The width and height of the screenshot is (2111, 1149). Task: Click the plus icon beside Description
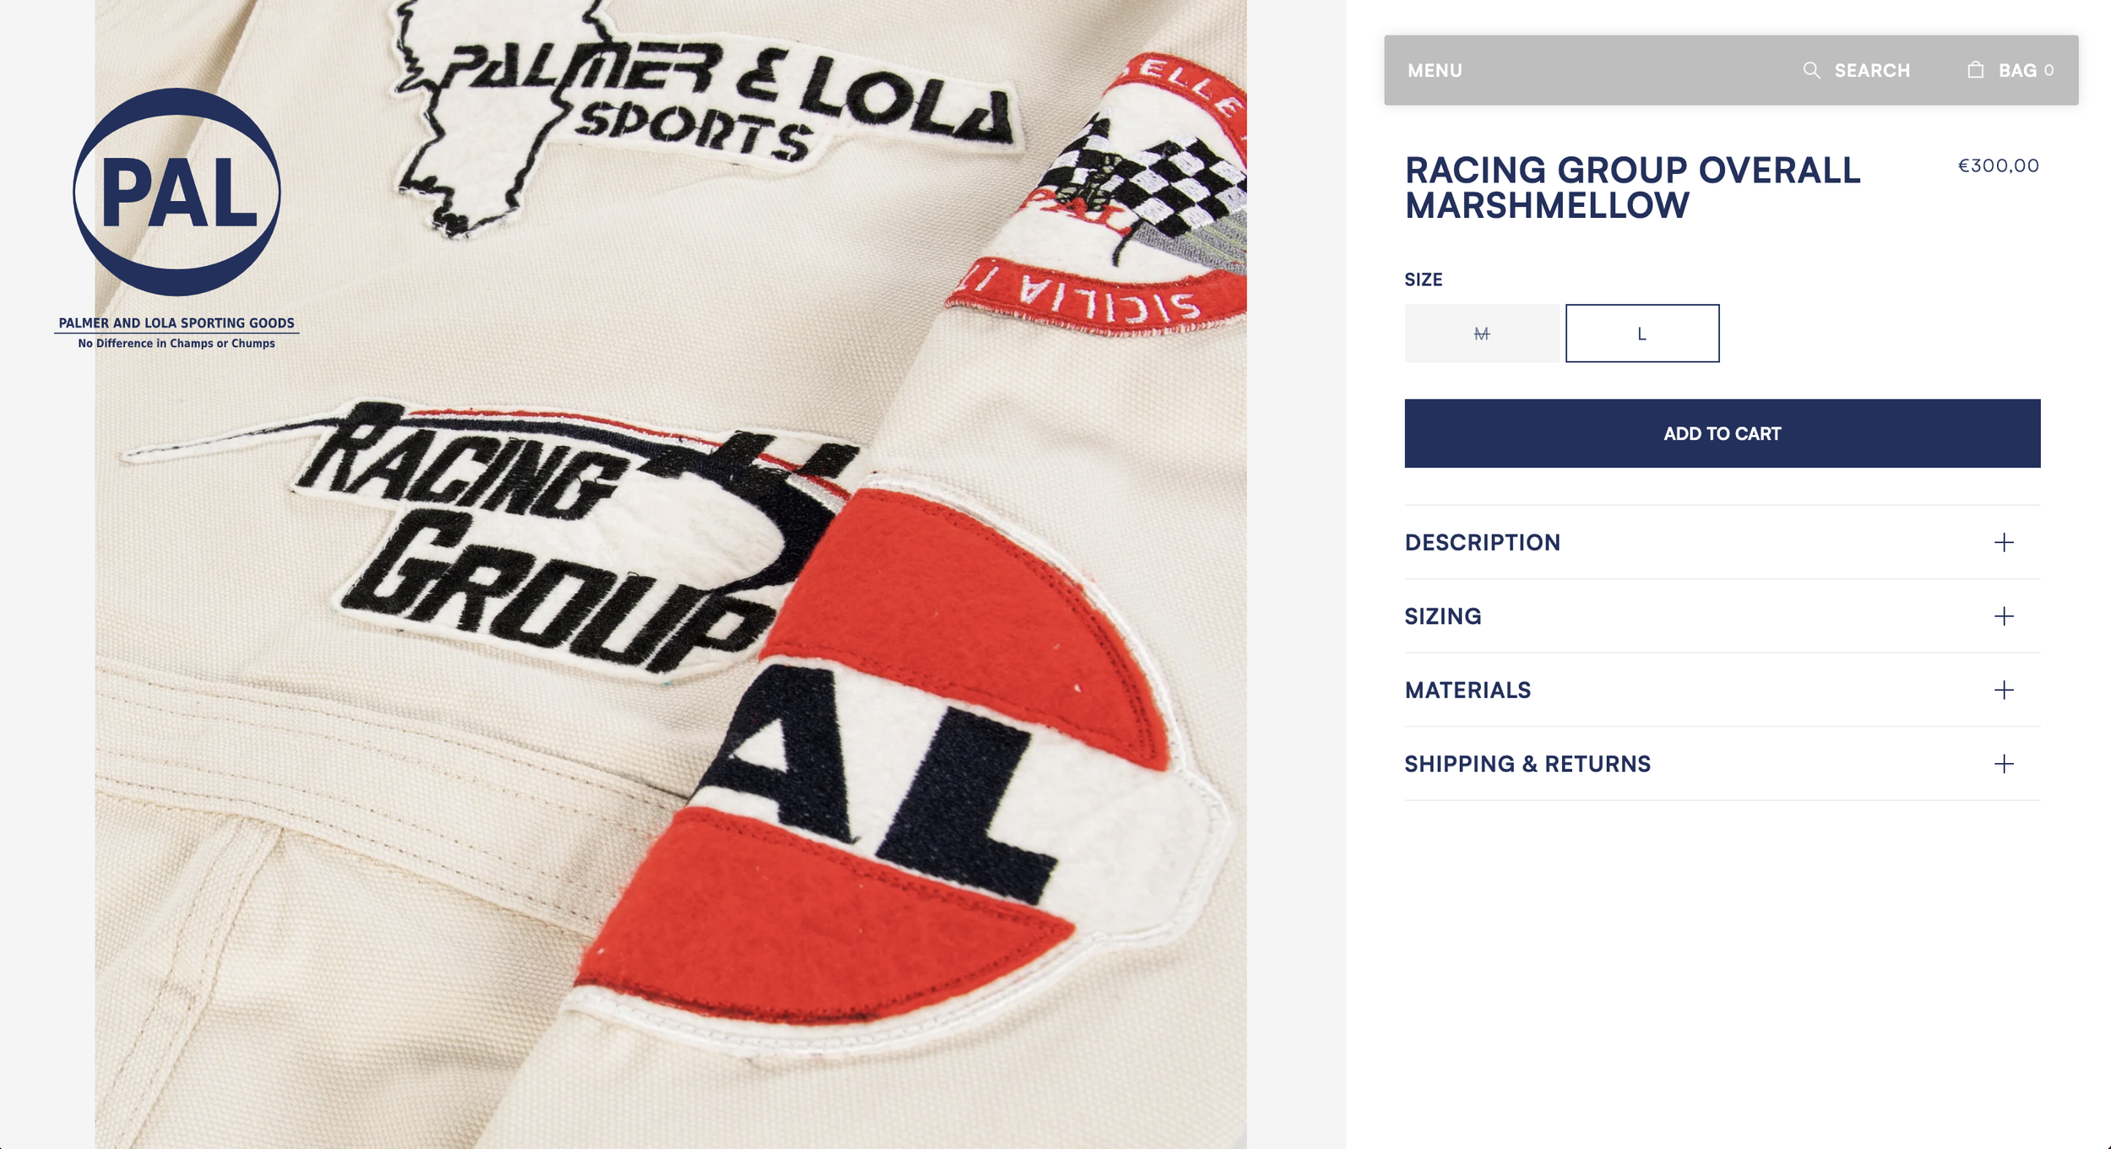point(2004,542)
